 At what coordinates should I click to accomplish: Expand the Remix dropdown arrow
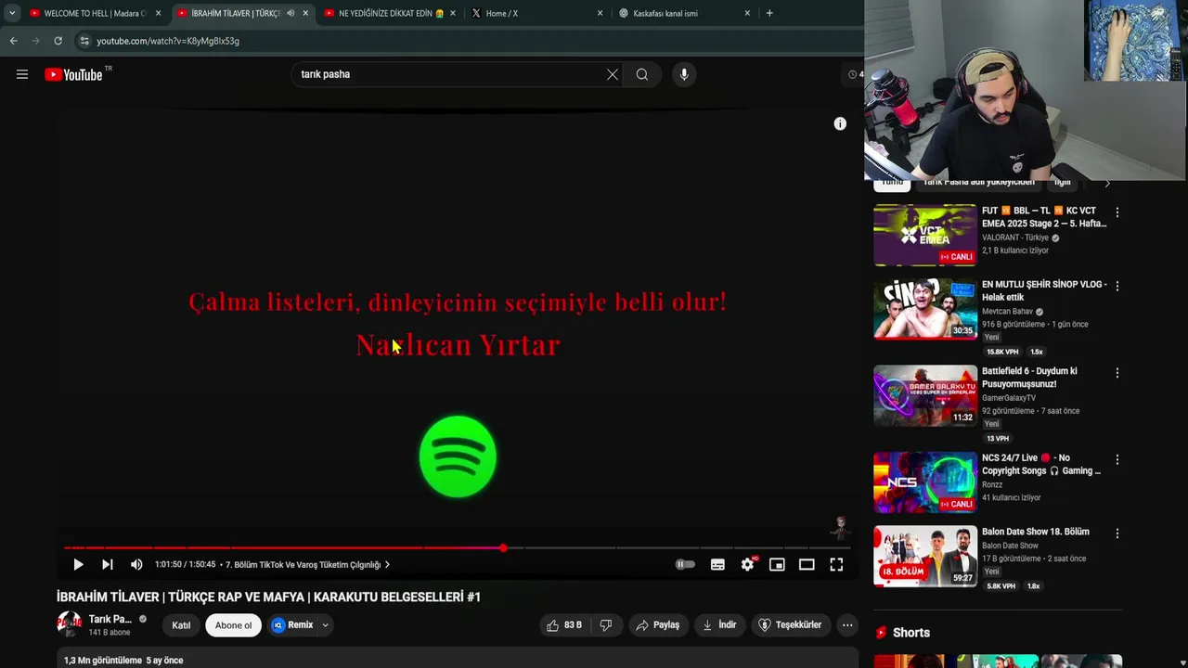[x=325, y=625]
